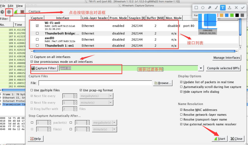Enable Resolve network-layer names
Screen dimensions: 248x146
[181, 115]
